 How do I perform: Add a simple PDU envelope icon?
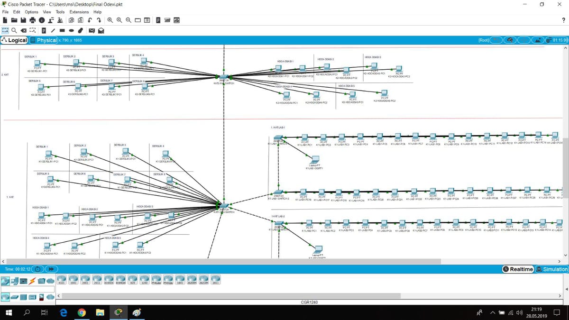tap(93, 30)
